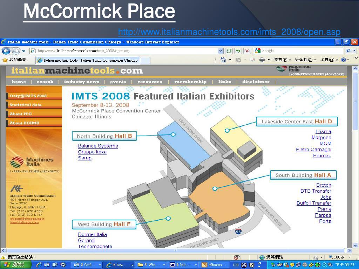Expand the Home button dropdown arrow
The height and width of the screenshot is (269, 359).
coord(230,60)
